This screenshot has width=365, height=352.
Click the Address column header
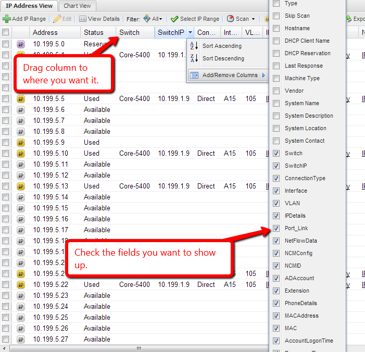(x=55, y=32)
